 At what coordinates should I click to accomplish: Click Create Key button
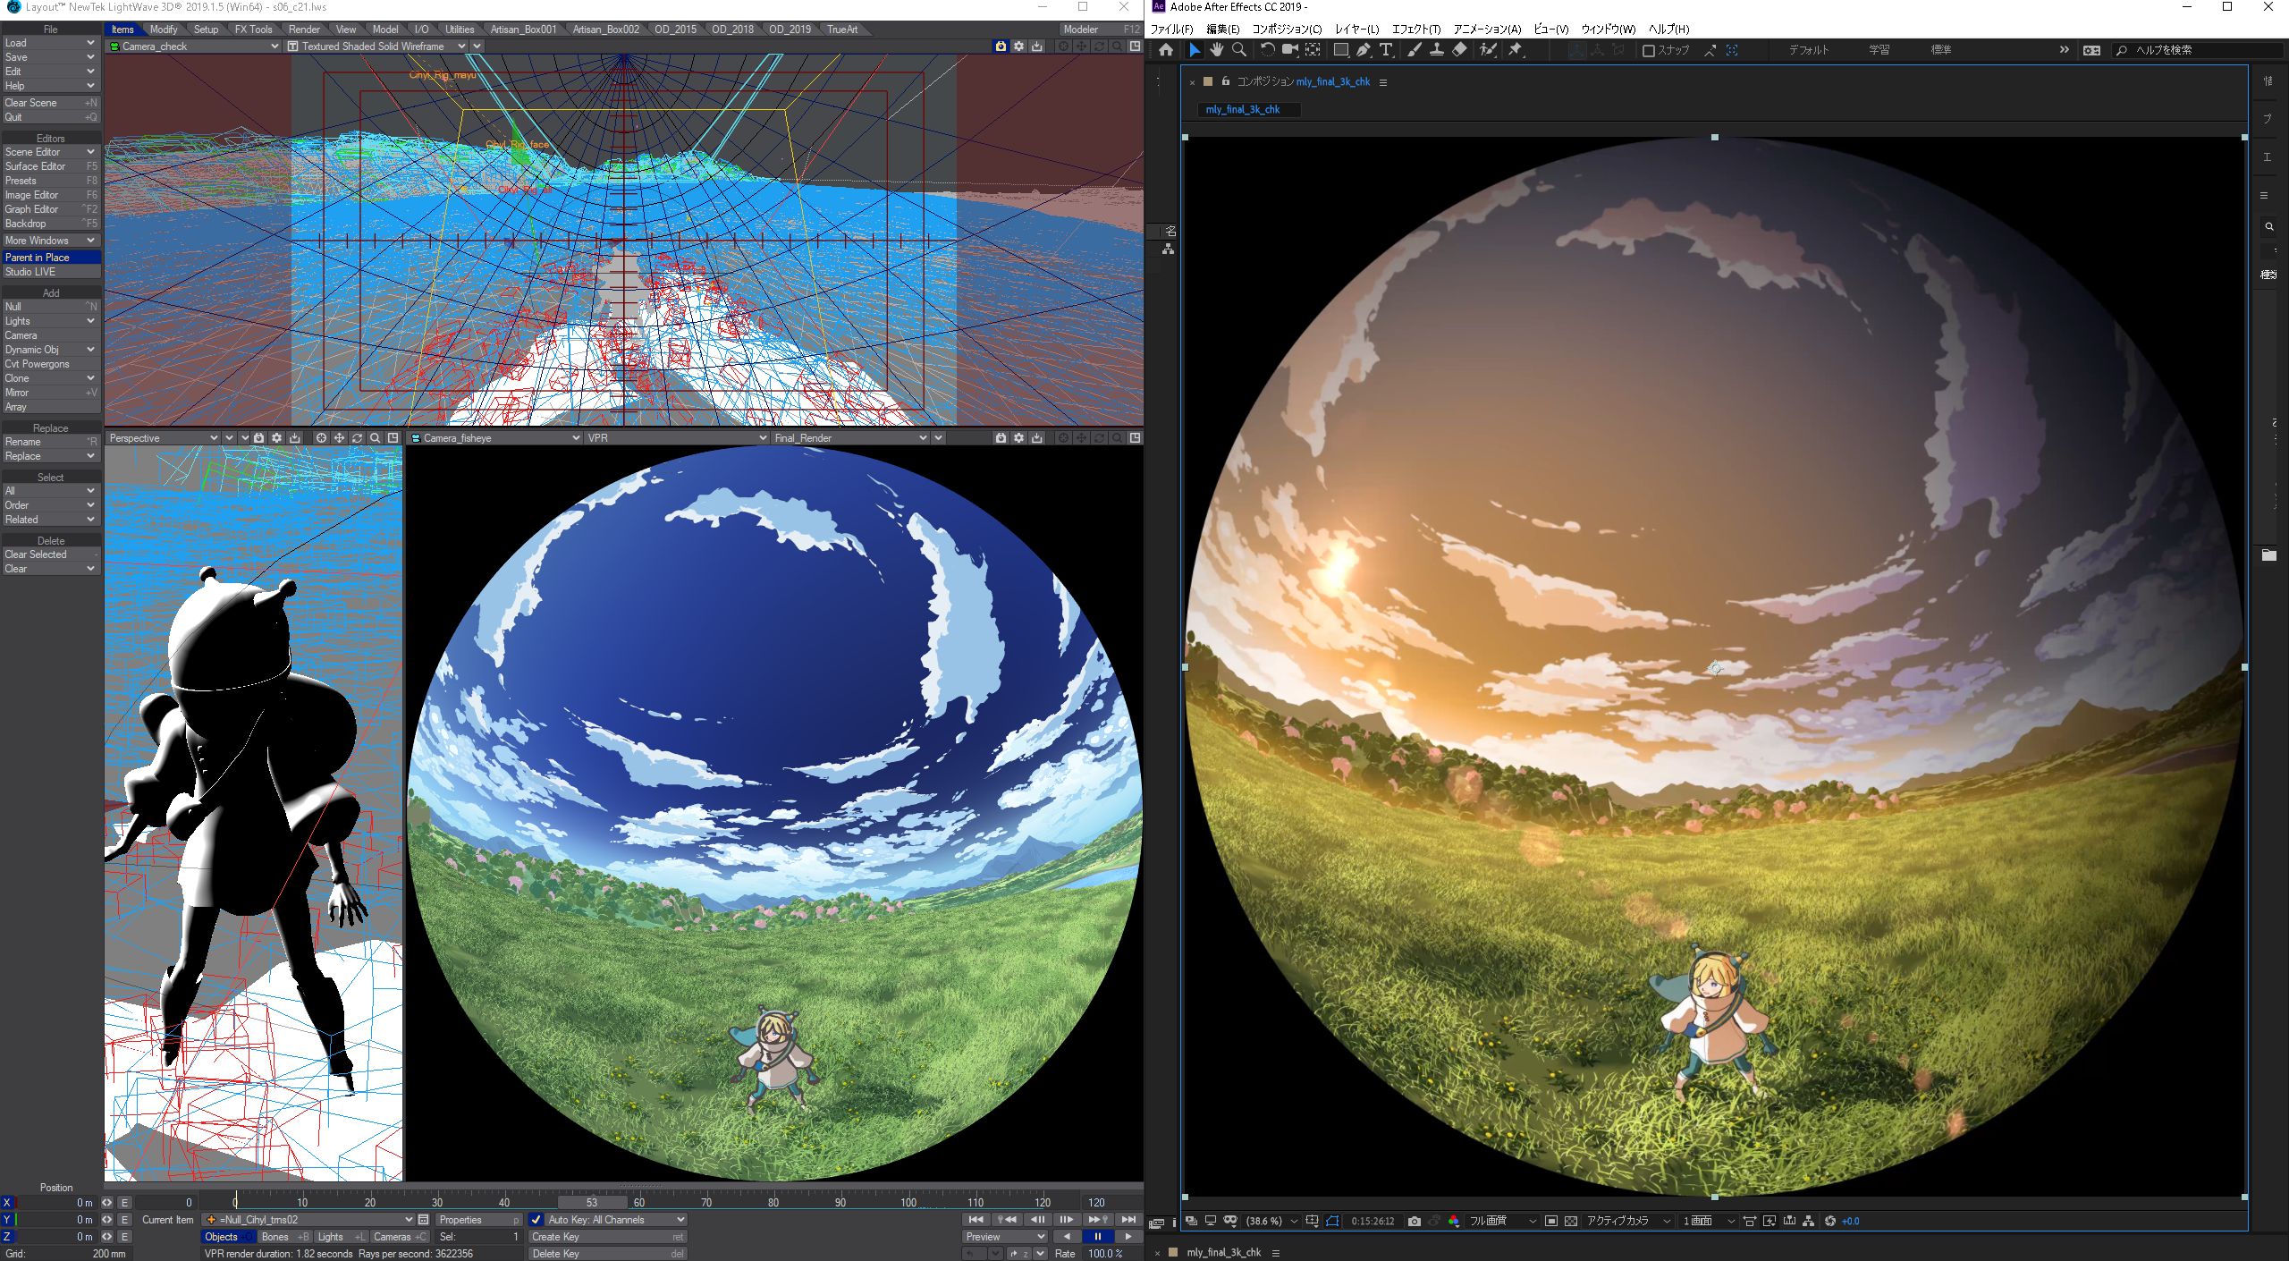608,1237
